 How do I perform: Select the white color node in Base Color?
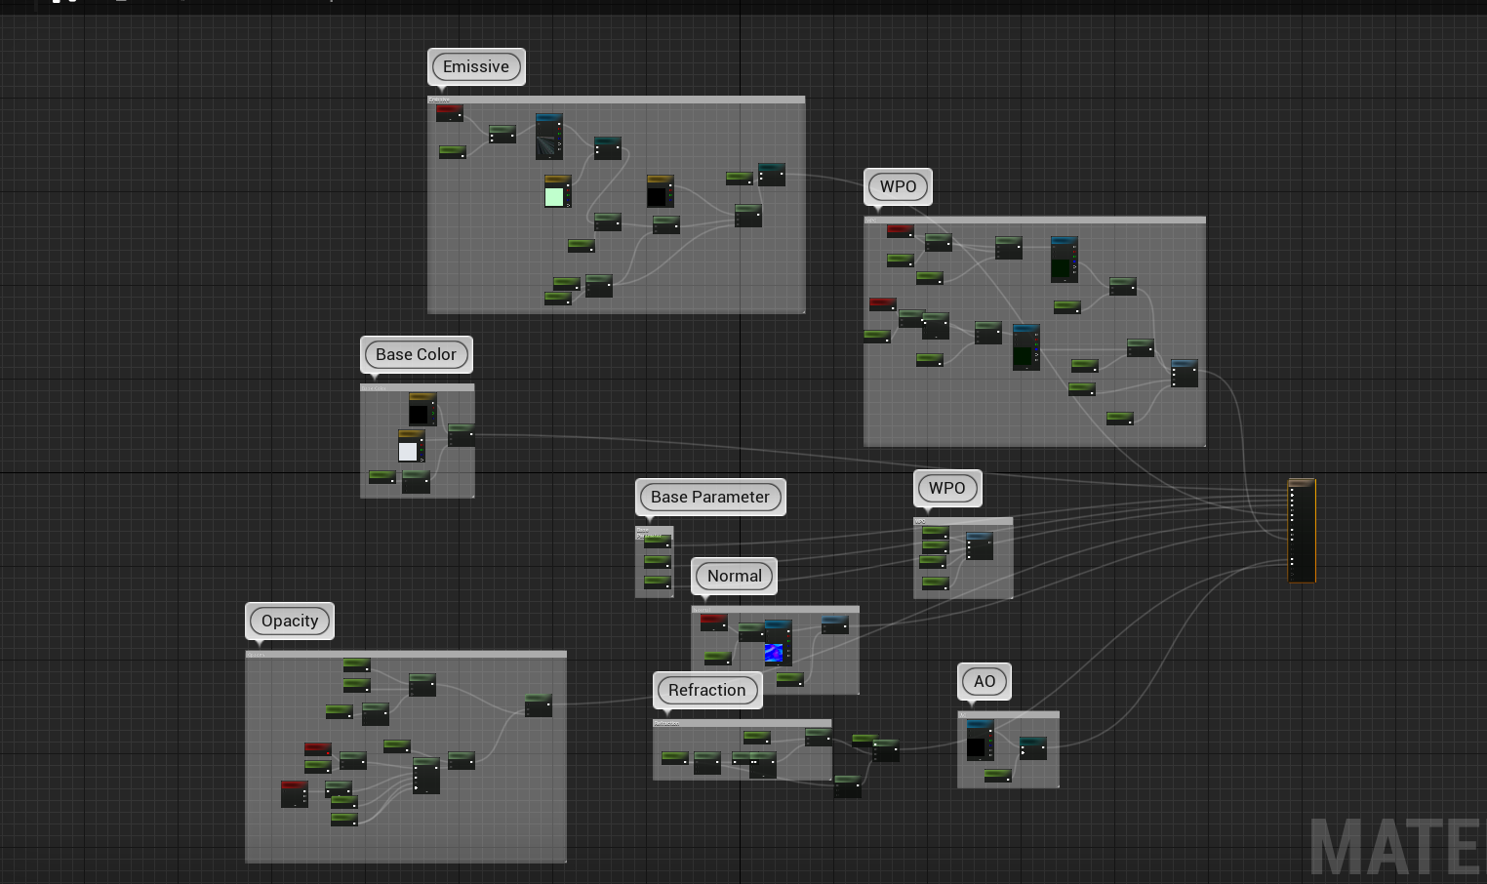411,446
